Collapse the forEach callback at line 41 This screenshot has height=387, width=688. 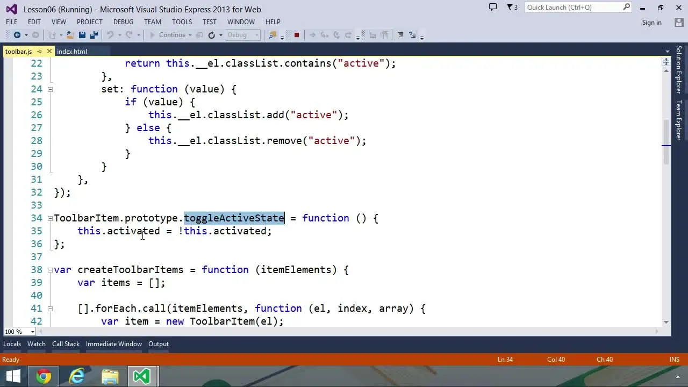50,309
